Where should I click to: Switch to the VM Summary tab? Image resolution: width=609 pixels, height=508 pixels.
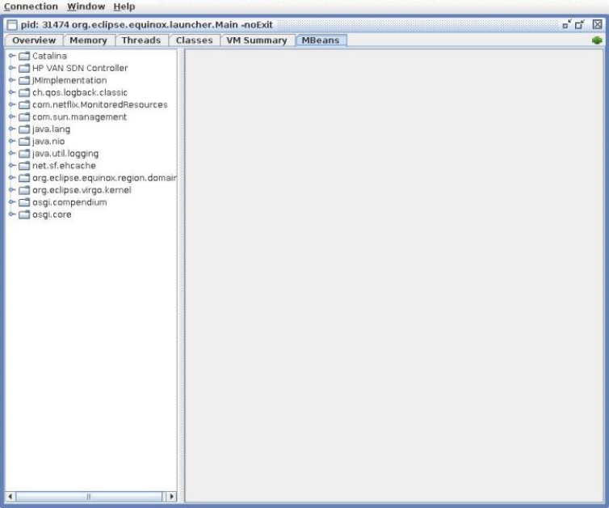(257, 40)
